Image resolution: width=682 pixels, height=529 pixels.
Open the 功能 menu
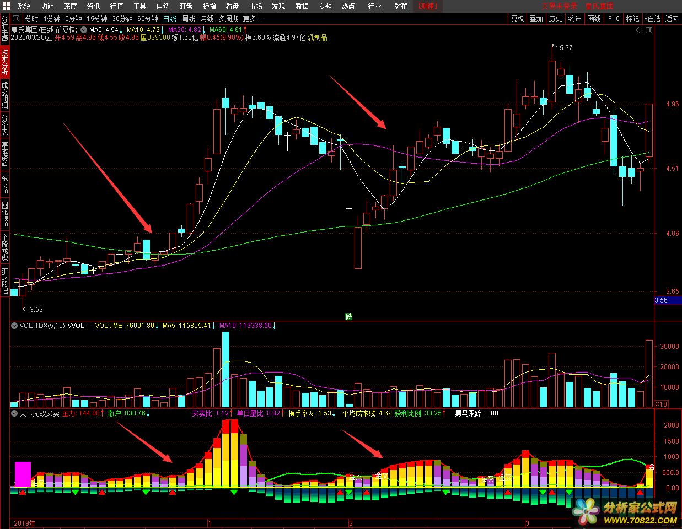47,6
